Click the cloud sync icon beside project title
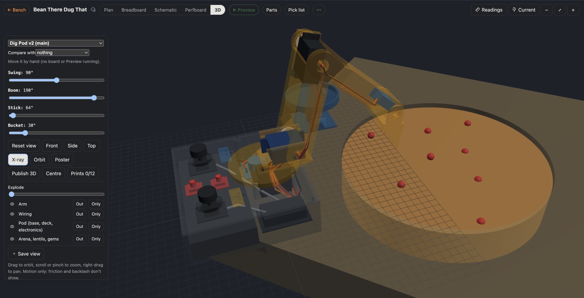Viewport: 584px width, 298px height. (x=93, y=10)
